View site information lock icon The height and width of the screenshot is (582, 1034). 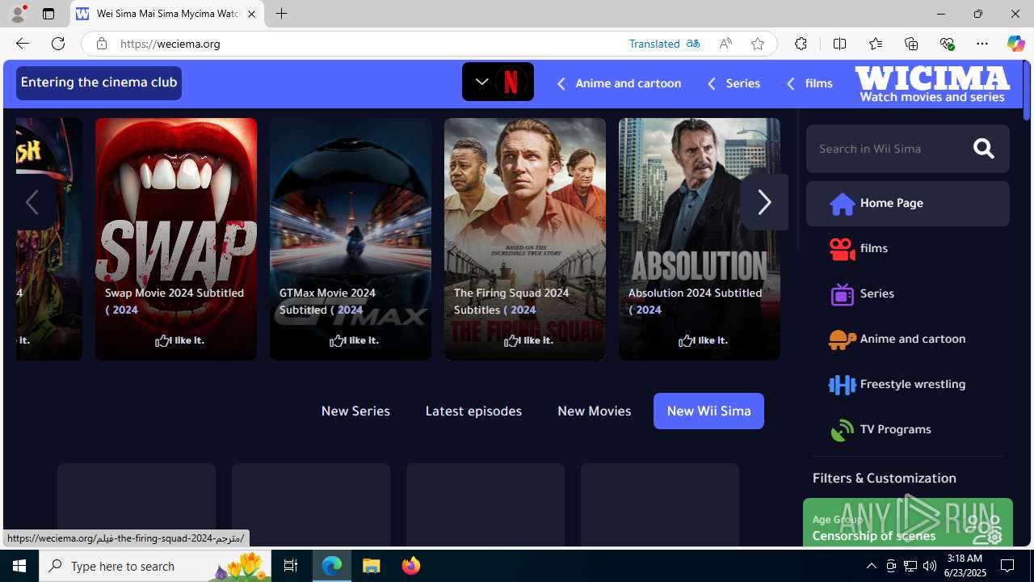point(102,44)
